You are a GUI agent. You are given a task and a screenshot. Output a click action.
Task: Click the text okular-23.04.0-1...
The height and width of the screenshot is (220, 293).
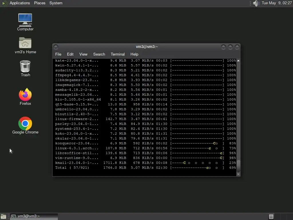pyautogui.click(x=77, y=138)
